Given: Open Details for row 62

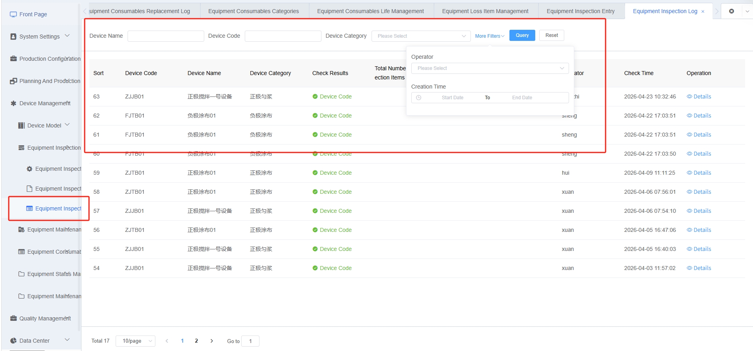Looking at the screenshot, I should point(699,116).
